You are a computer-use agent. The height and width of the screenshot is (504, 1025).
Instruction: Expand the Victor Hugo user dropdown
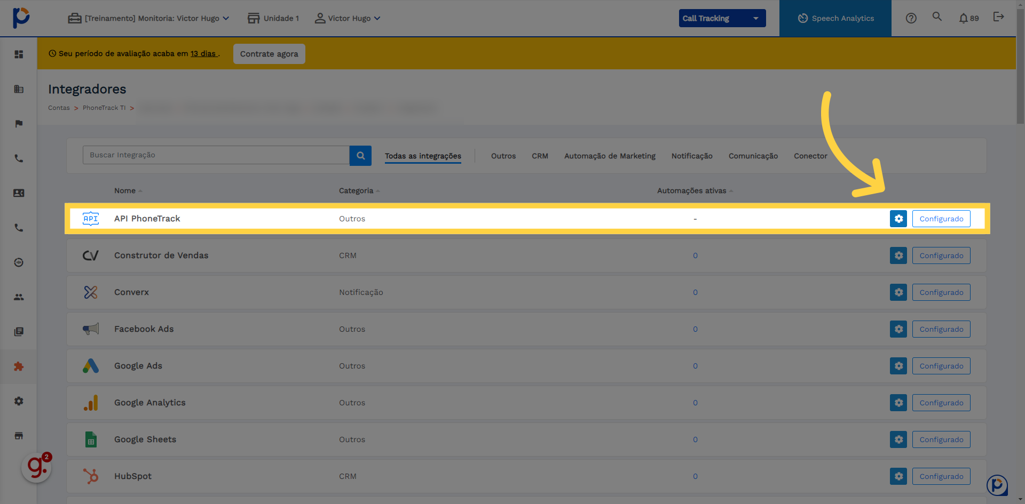pyautogui.click(x=348, y=18)
